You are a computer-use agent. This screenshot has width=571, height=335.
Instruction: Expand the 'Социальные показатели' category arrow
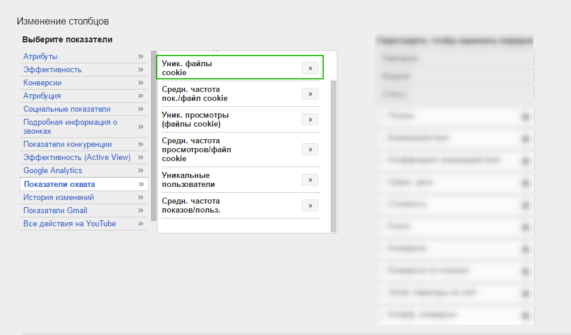click(141, 109)
